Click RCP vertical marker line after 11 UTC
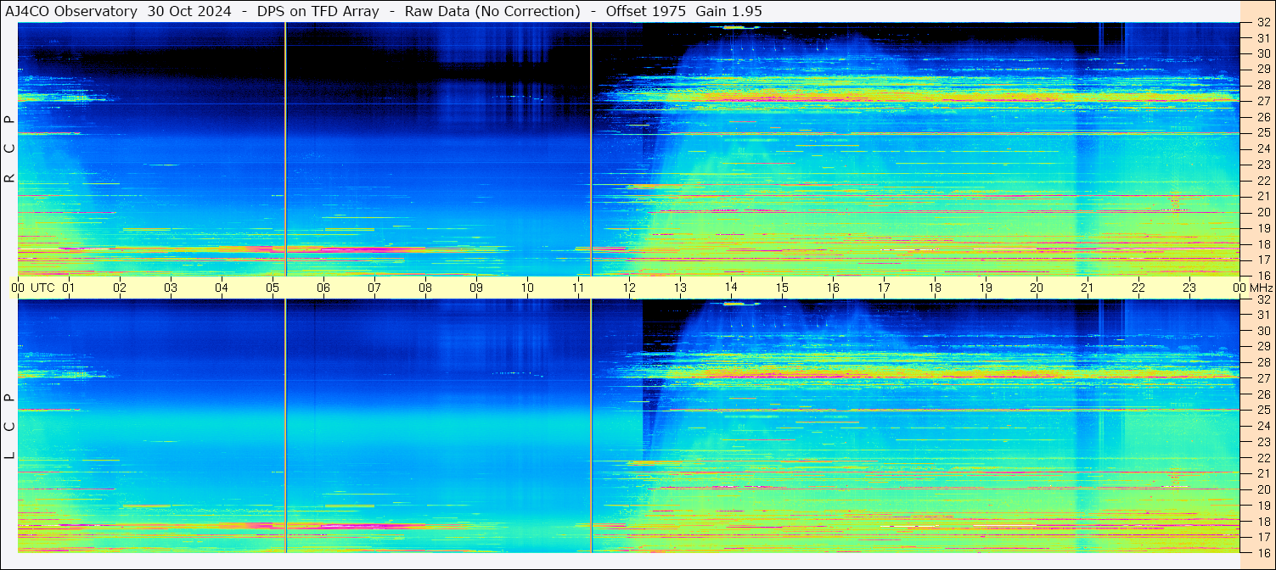The height and width of the screenshot is (570, 1276). pos(591,149)
